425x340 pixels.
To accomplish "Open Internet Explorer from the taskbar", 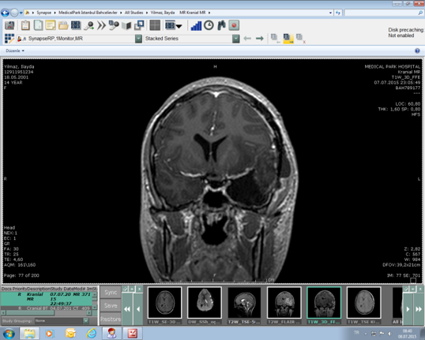I will [92, 333].
